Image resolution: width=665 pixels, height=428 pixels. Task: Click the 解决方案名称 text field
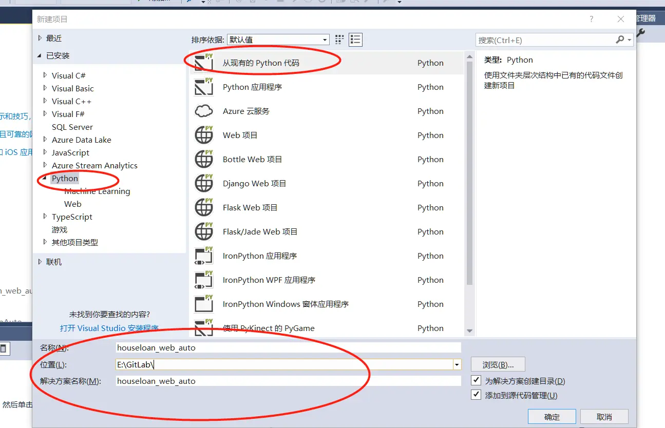click(x=288, y=381)
